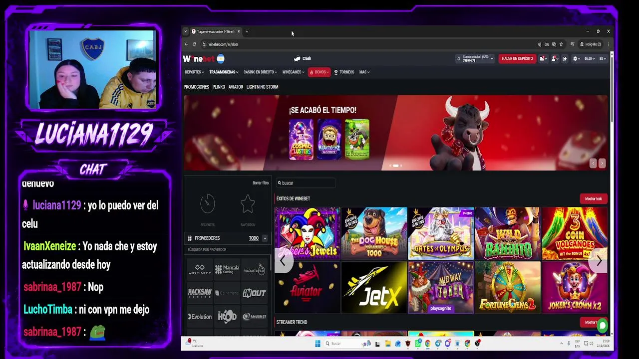
Task: Open the Favoritos star icon
Action: [x=248, y=203]
